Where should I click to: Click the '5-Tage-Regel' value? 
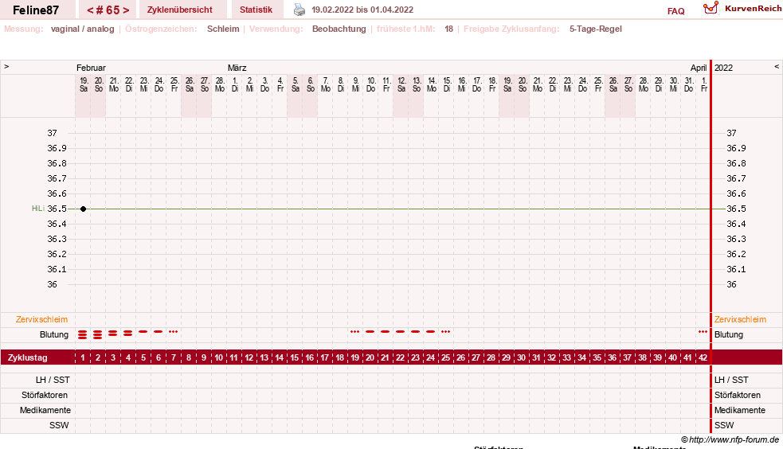(x=595, y=29)
